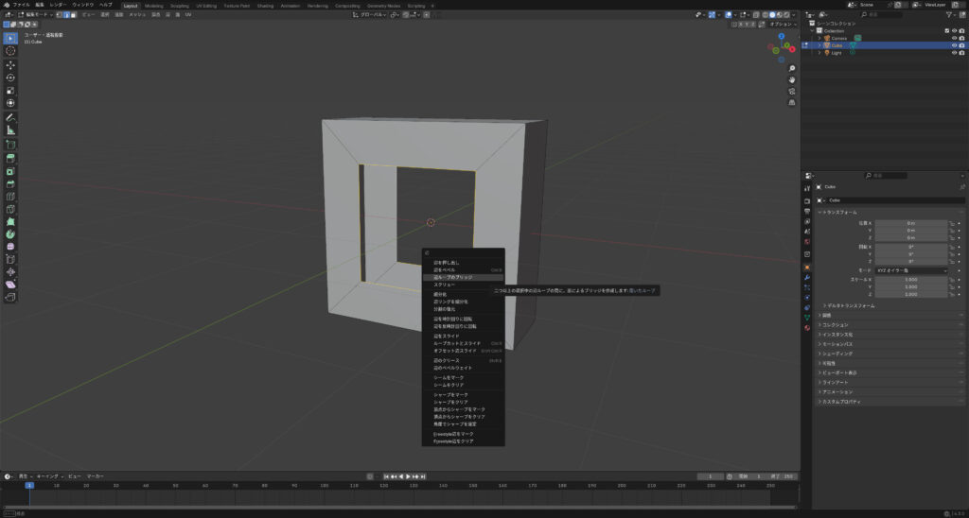969x518 pixels.
Task: Open the global transform orientation dropdown
Action: click(370, 14)
